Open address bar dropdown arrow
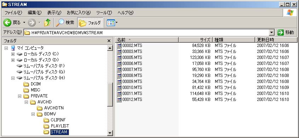 272,33
